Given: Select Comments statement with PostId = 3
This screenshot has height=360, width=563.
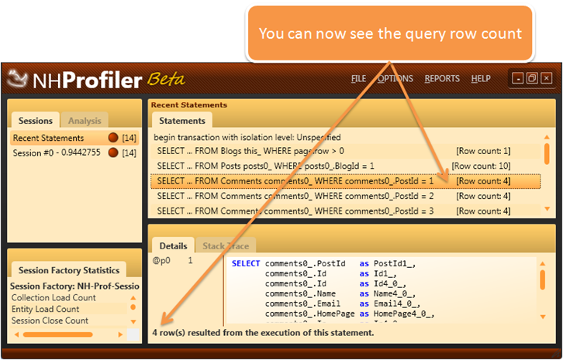Looking at the screenshot, I should tap(345, 211).
